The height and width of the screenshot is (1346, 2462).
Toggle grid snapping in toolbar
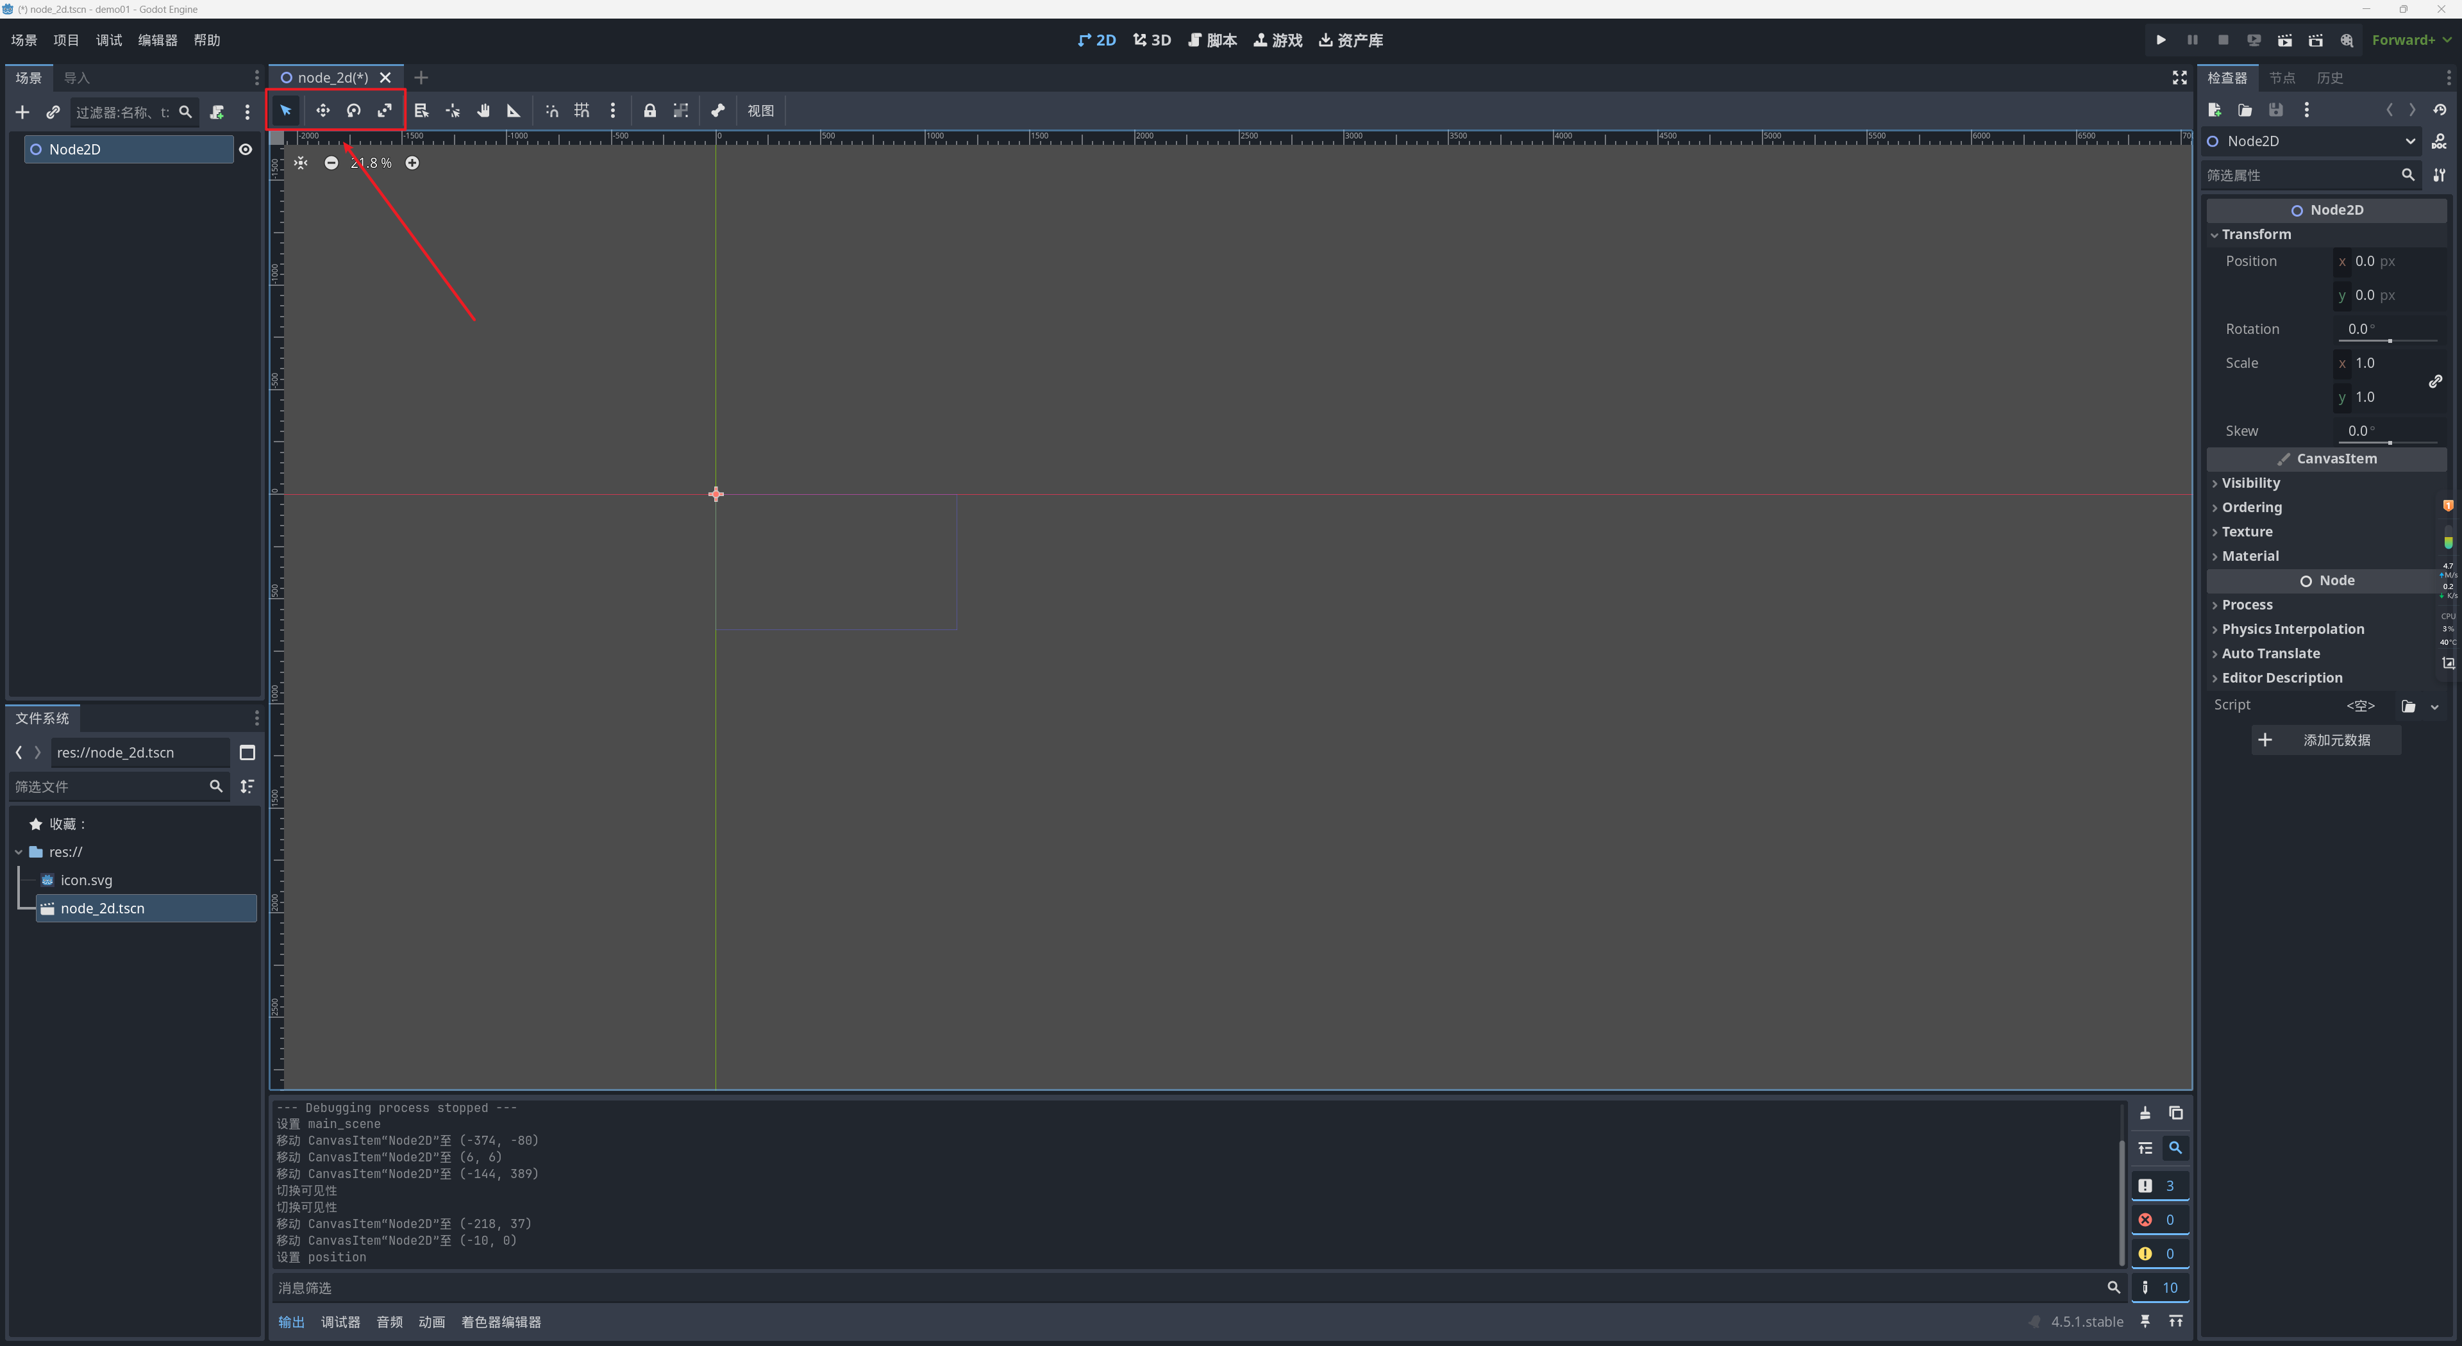pos(582,111)
